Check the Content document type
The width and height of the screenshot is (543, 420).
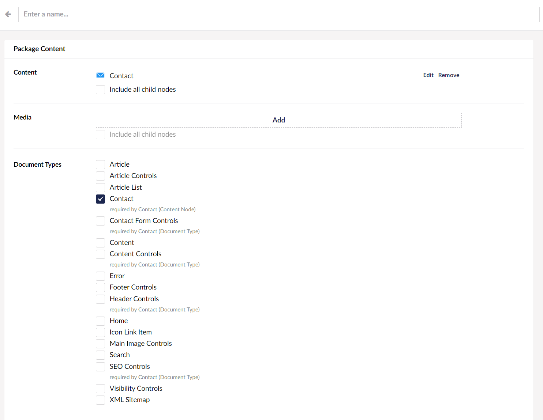click(x=100, y=243)
